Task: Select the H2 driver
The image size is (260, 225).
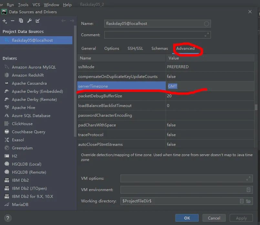Action: coord(15,156)
